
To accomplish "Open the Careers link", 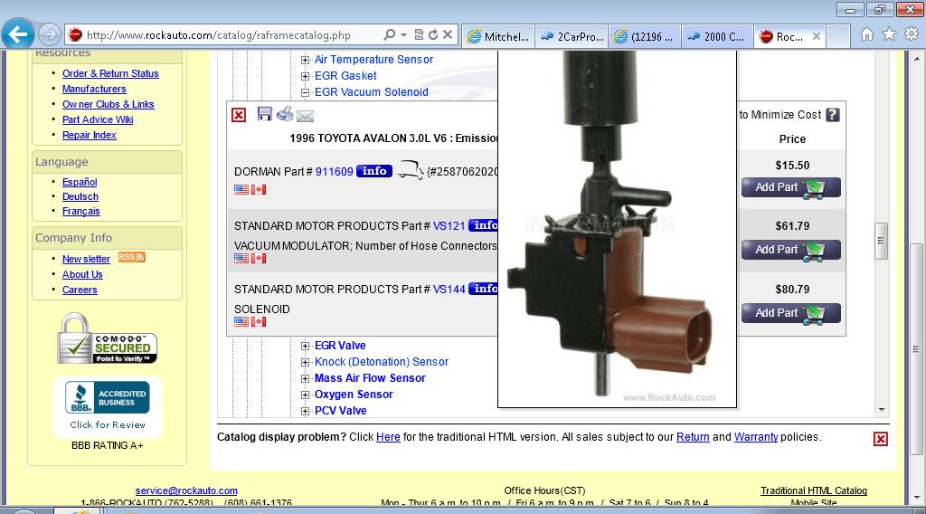I will (x=80, y=290).
